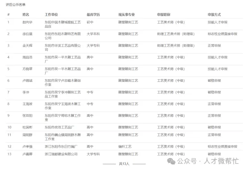Screen dimensions: 247x171
Task: Select the 初中 education cell
Action: 90,22
